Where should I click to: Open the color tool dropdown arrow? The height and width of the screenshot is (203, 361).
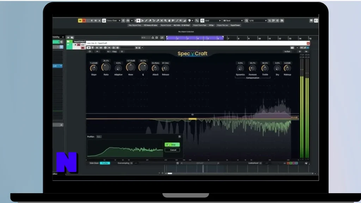tap(192, 21)
